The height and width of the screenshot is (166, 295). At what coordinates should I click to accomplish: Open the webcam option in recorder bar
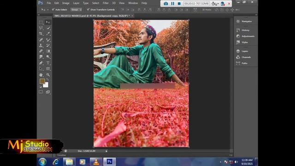coord(223,4)
